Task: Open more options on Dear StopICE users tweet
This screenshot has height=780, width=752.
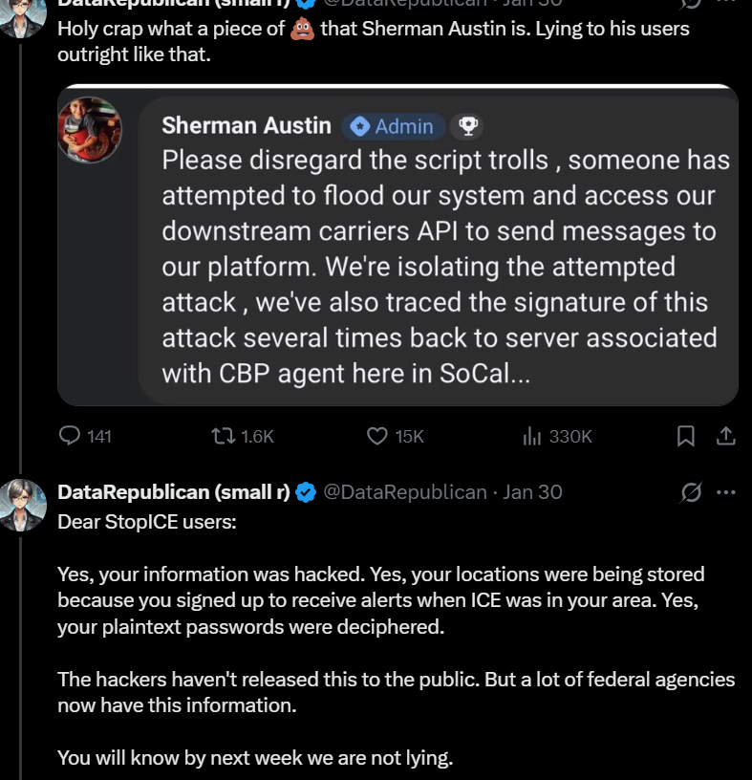Action: (x=725, y=492)
